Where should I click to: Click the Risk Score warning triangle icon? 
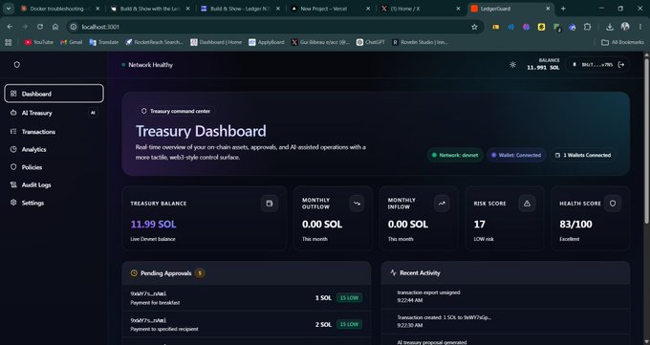tap(527, 204)
